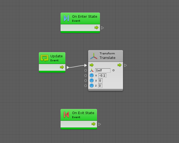179x143 pixels.
Task: Click green output arrow on On Enter State
Action: click(x=96, y=28)
